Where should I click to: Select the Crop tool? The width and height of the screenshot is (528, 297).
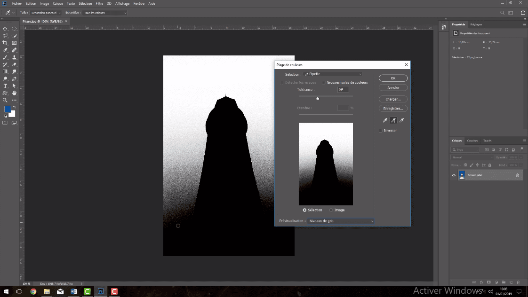(5, 43)
